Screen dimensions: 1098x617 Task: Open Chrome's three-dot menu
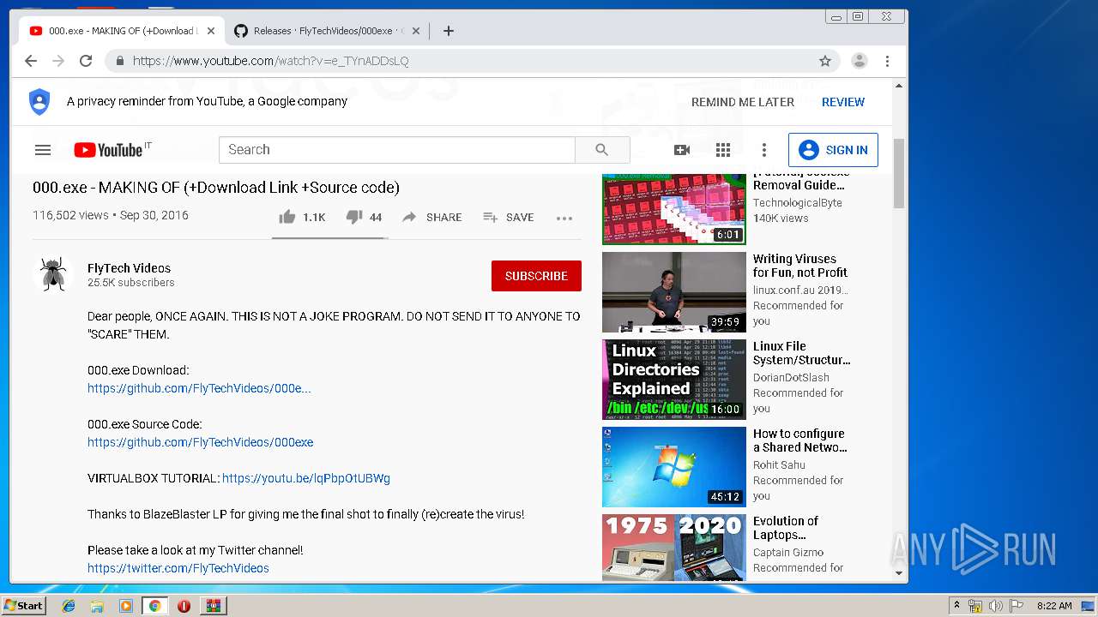[x=888, y=61]
